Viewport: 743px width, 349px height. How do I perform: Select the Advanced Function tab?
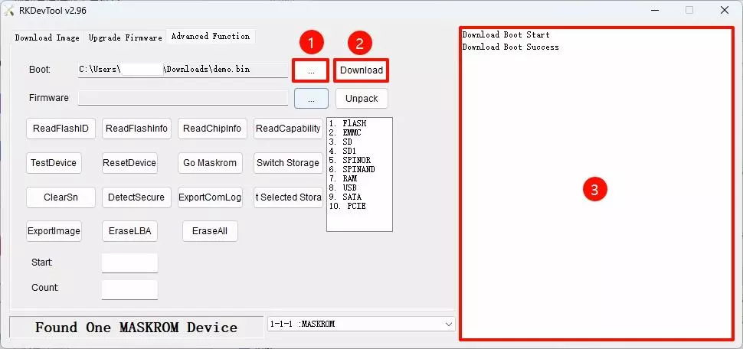point(210,36)
